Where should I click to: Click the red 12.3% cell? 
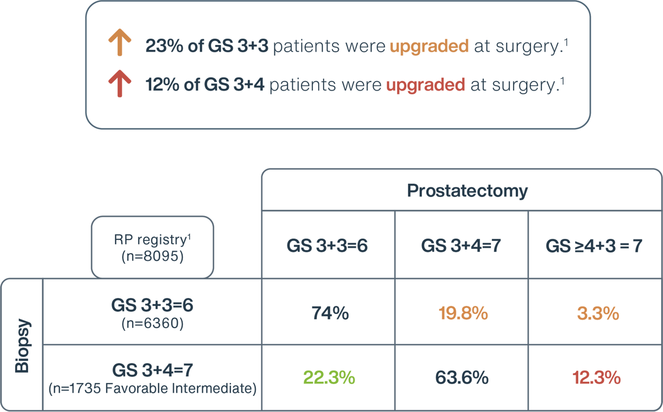[596, 378]
